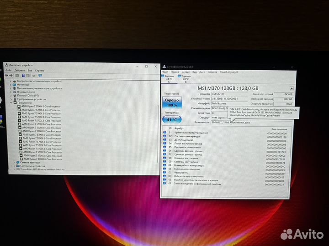
Task: Click the blue status dot for attribute 01
Action: (x=164, y=133)
